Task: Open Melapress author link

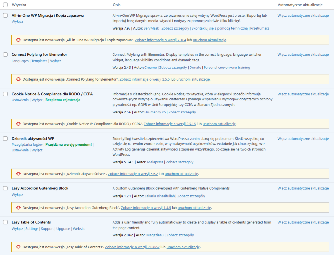Action: pyautogui.click(x=155, y=162)
